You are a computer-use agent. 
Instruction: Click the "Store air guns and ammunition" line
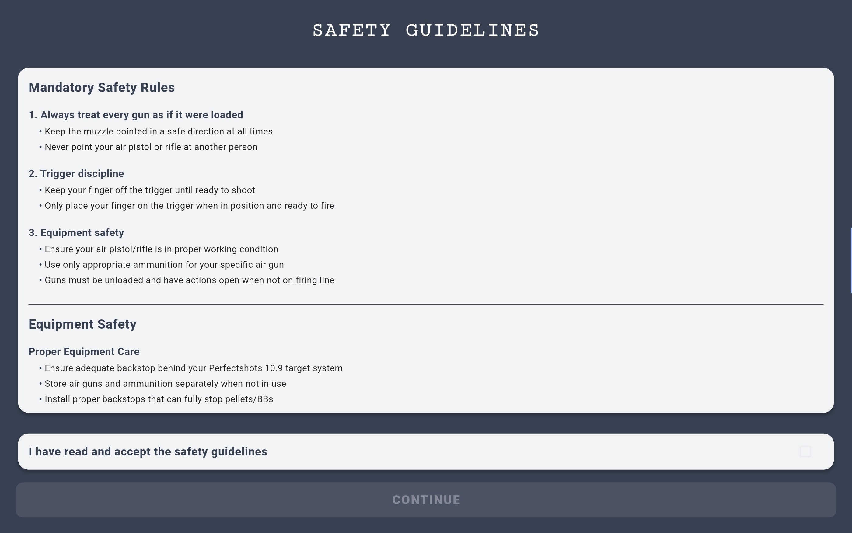coord(165,384)
